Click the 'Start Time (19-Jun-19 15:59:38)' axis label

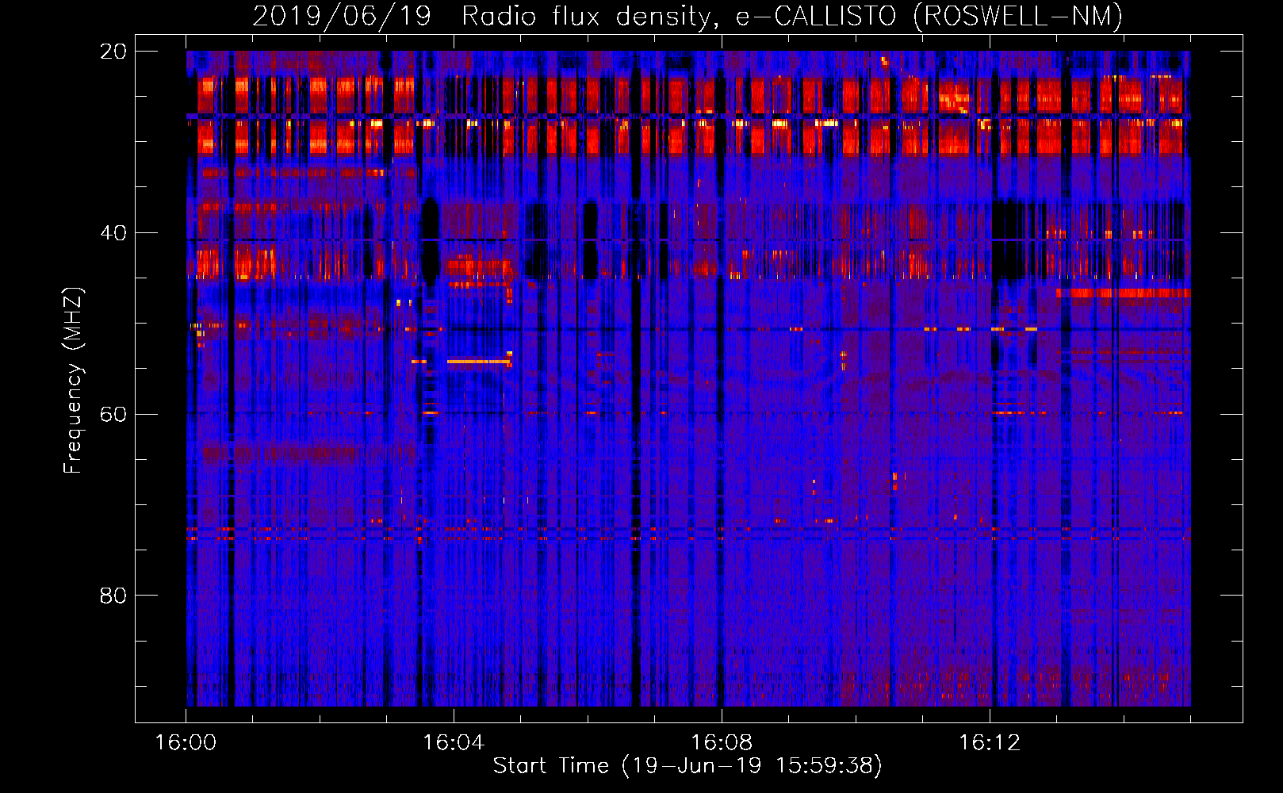(687, 765)
